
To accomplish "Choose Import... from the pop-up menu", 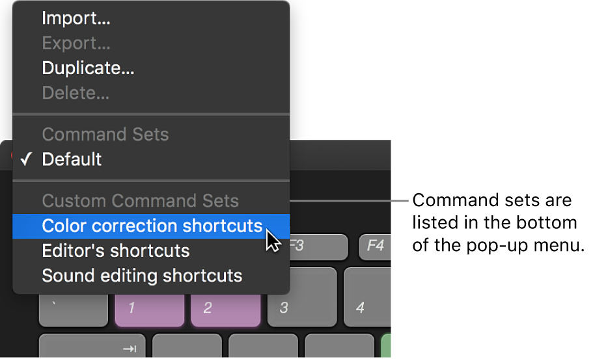I will [76, 18].
